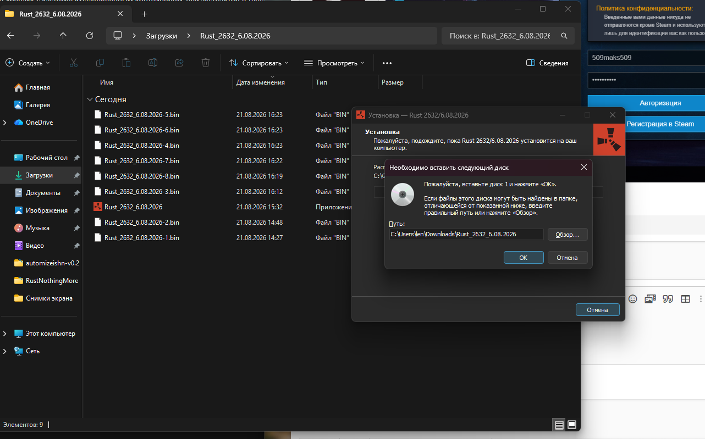The image size is (705, 439).
Task: Click the insert table icon in the web editor
Action: (686, 299)
